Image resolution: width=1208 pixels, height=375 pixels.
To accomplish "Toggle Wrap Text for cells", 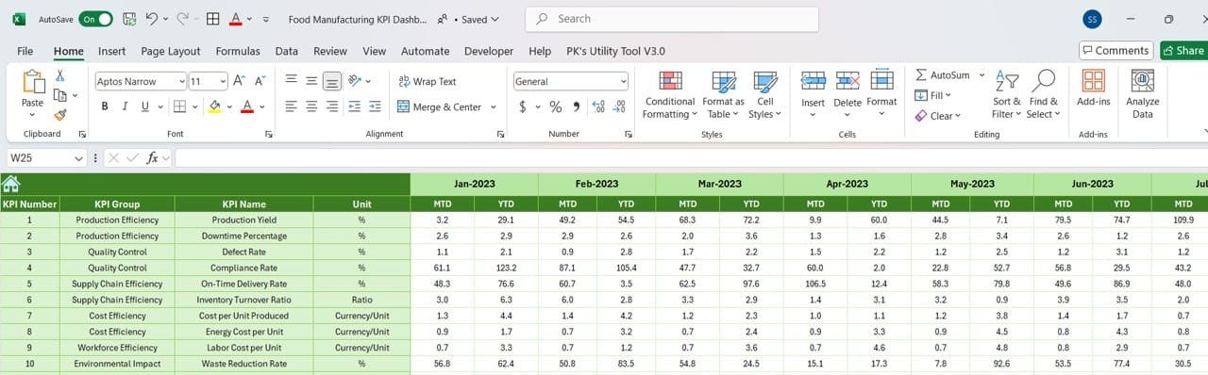I will [x=428, y=81].
